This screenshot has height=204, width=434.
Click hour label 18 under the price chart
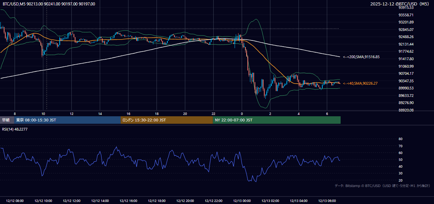click(x=157, y=114)
